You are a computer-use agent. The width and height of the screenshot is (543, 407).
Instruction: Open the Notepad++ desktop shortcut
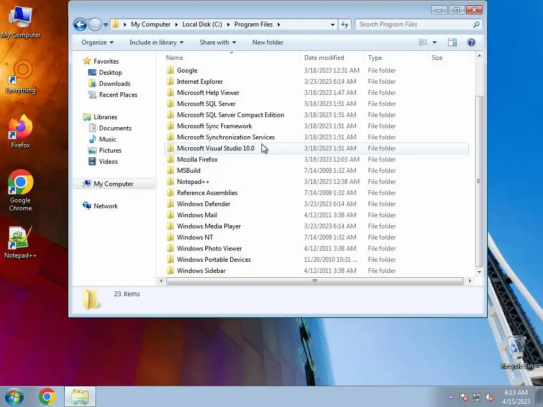(20, 242)
